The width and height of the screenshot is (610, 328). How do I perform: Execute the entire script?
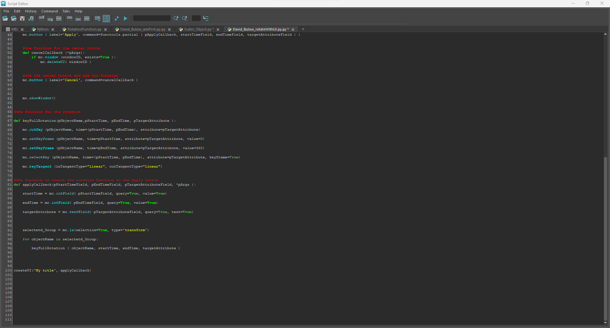(125, 18)
